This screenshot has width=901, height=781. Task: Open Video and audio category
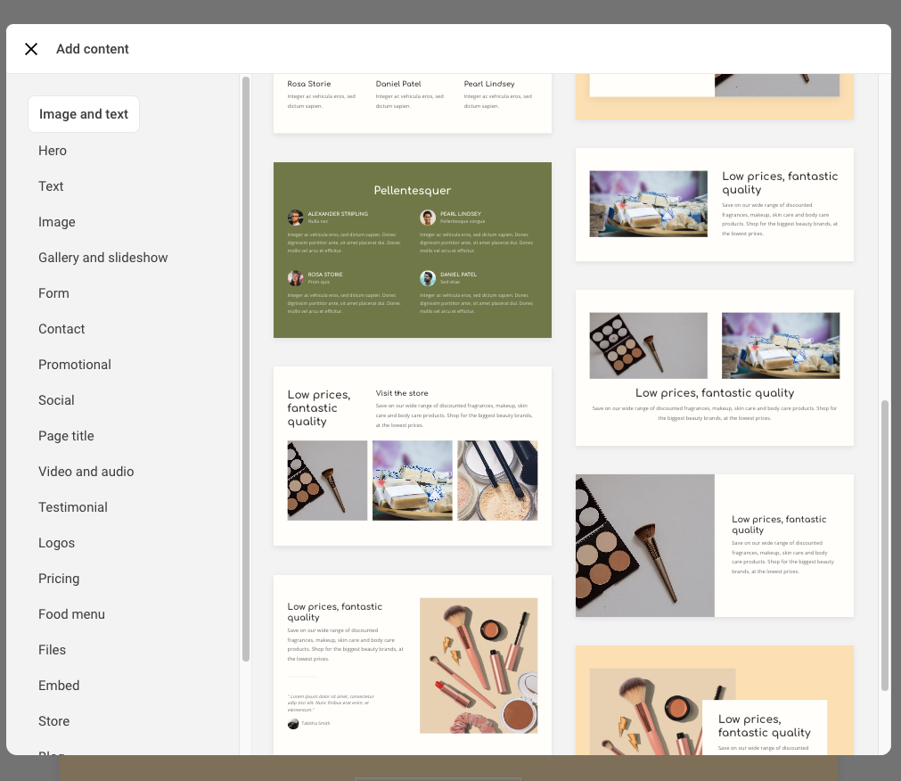(x=86, y=472)
